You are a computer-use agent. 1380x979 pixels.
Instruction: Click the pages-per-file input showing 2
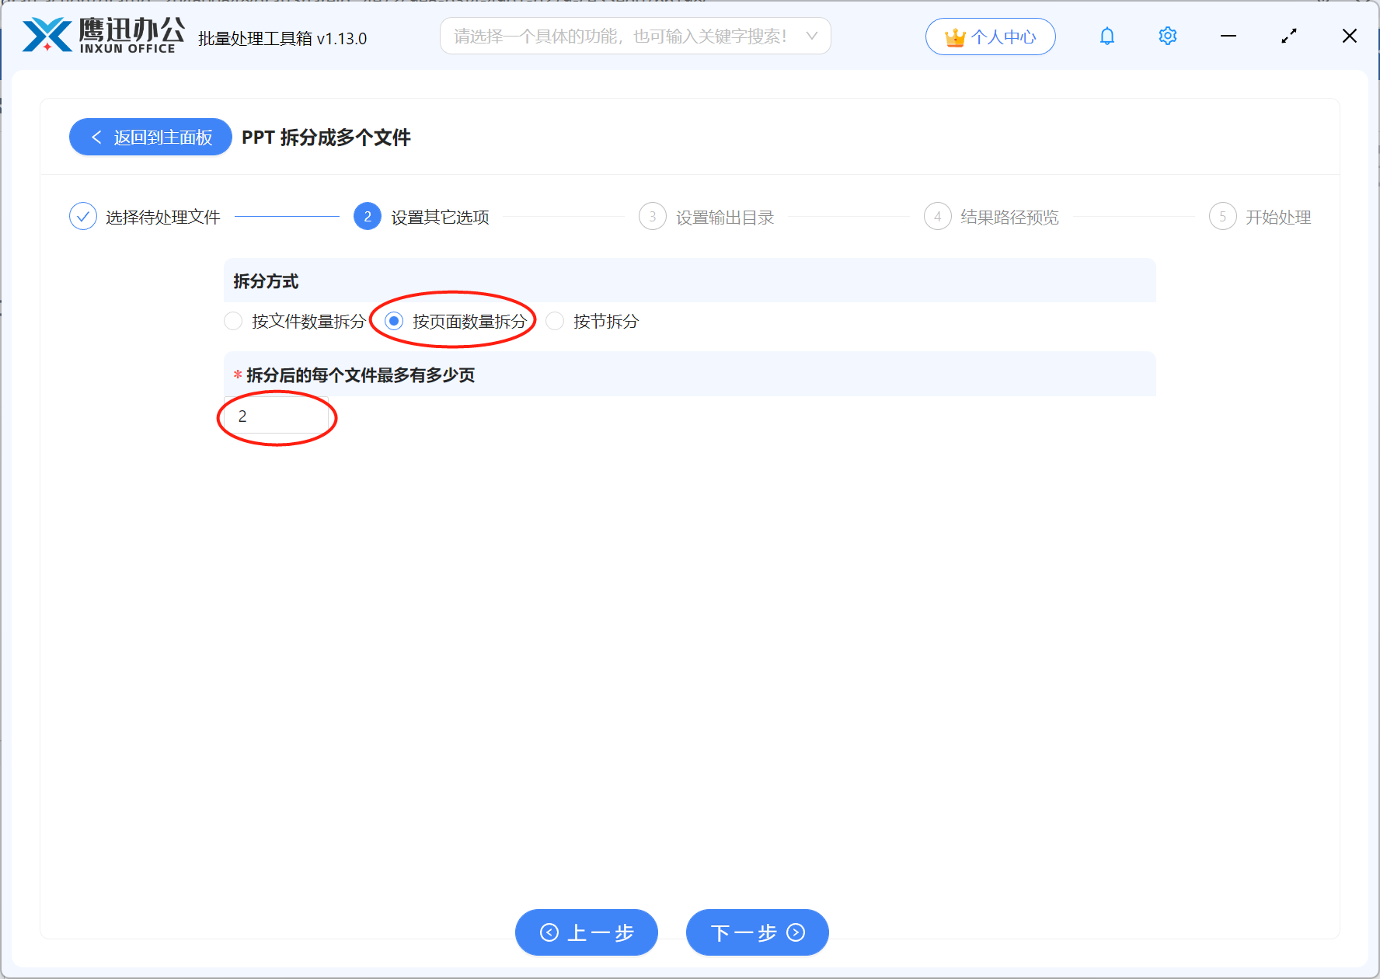[276, 416]
